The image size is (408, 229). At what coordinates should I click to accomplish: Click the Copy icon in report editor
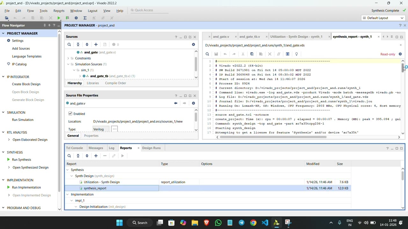(252, 54)
